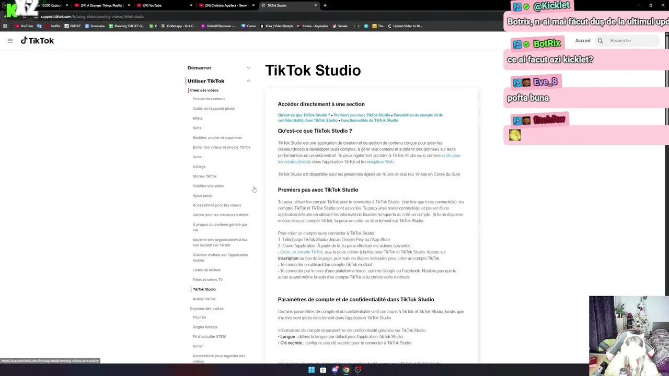Open the Netflix bookmark
The height and width of the screenshot is (376, 669).
(x=53, y=26)
